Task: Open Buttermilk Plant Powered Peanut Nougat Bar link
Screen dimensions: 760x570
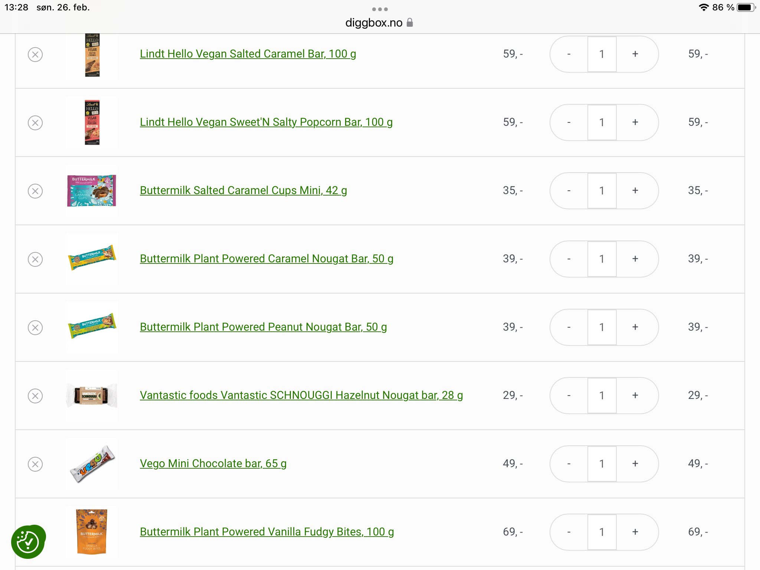Action: pyautogui.click(x=263, y=327)
